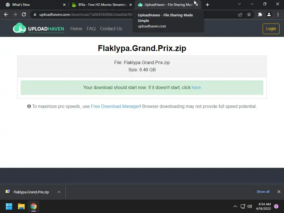The height and width of the screenshot is (213, 284).
Task: Open File Explorer from the taskbar
Action: [21, 206]
